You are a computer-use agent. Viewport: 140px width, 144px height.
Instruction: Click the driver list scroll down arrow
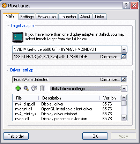124,118
